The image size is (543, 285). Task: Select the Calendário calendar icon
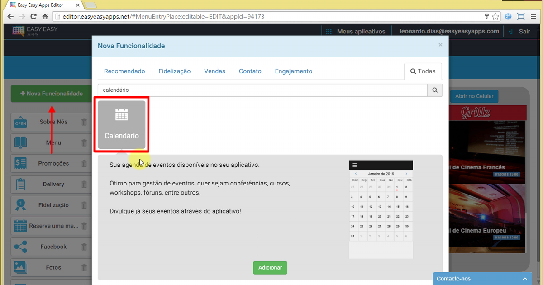tap(121, 115)
